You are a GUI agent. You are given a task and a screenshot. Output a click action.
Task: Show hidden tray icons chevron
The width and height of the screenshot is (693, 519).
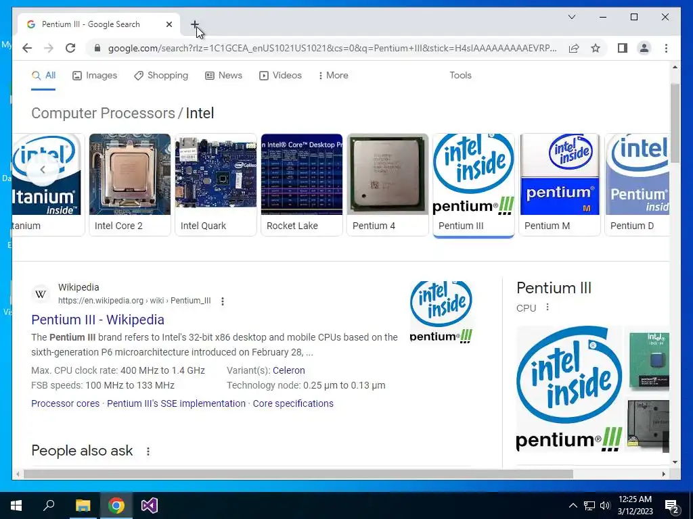point(573,505)
